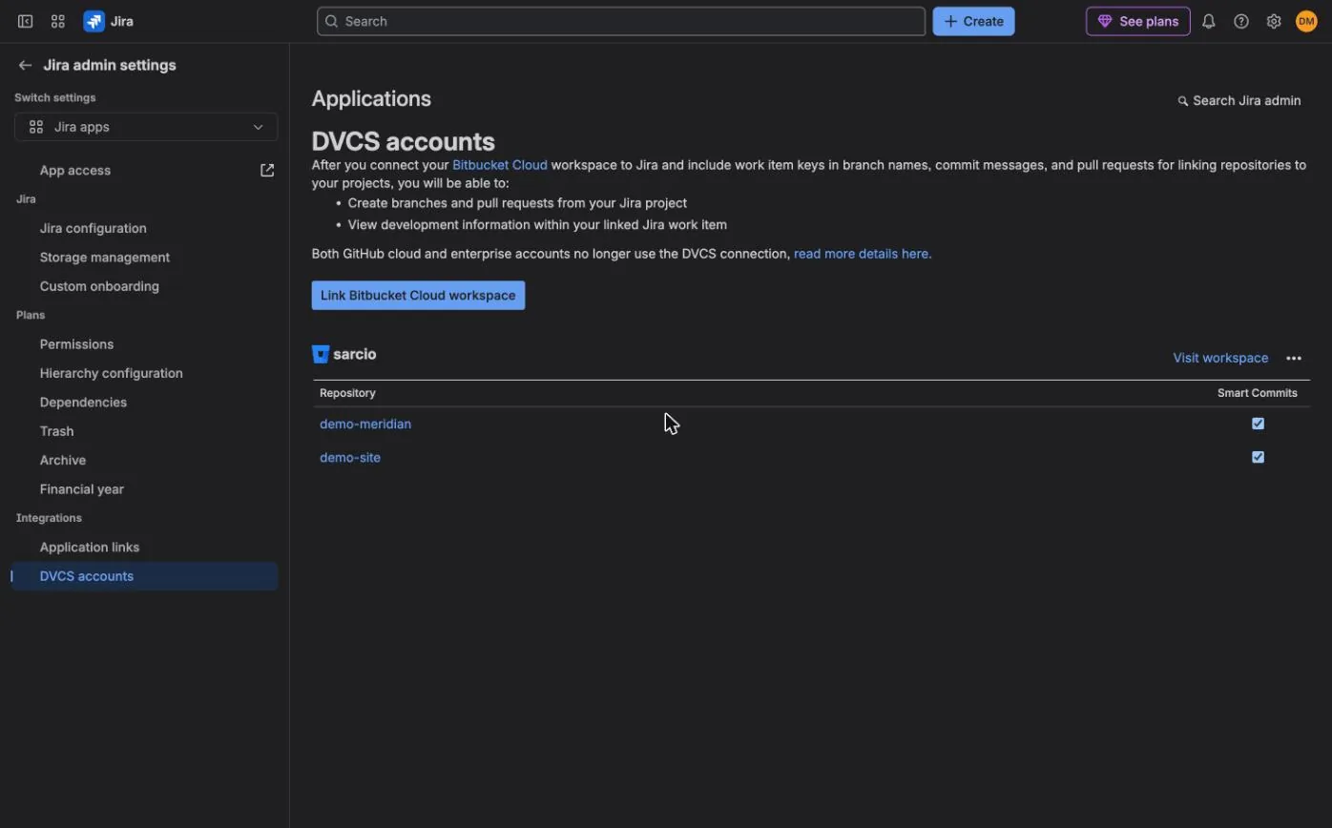Click the sarcio workspace name
The width and height of the screenshot is (1332, 828).
pyautogui.click(x=355, y=354)
